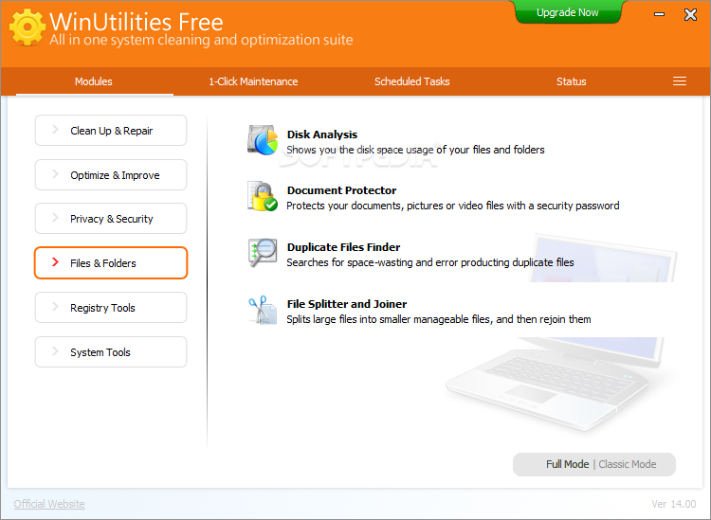Image resolution: width=711 pixels, height=520 pixels.
Task: Go to the Scheduled Tasks tab
Action: click(411, 81)
